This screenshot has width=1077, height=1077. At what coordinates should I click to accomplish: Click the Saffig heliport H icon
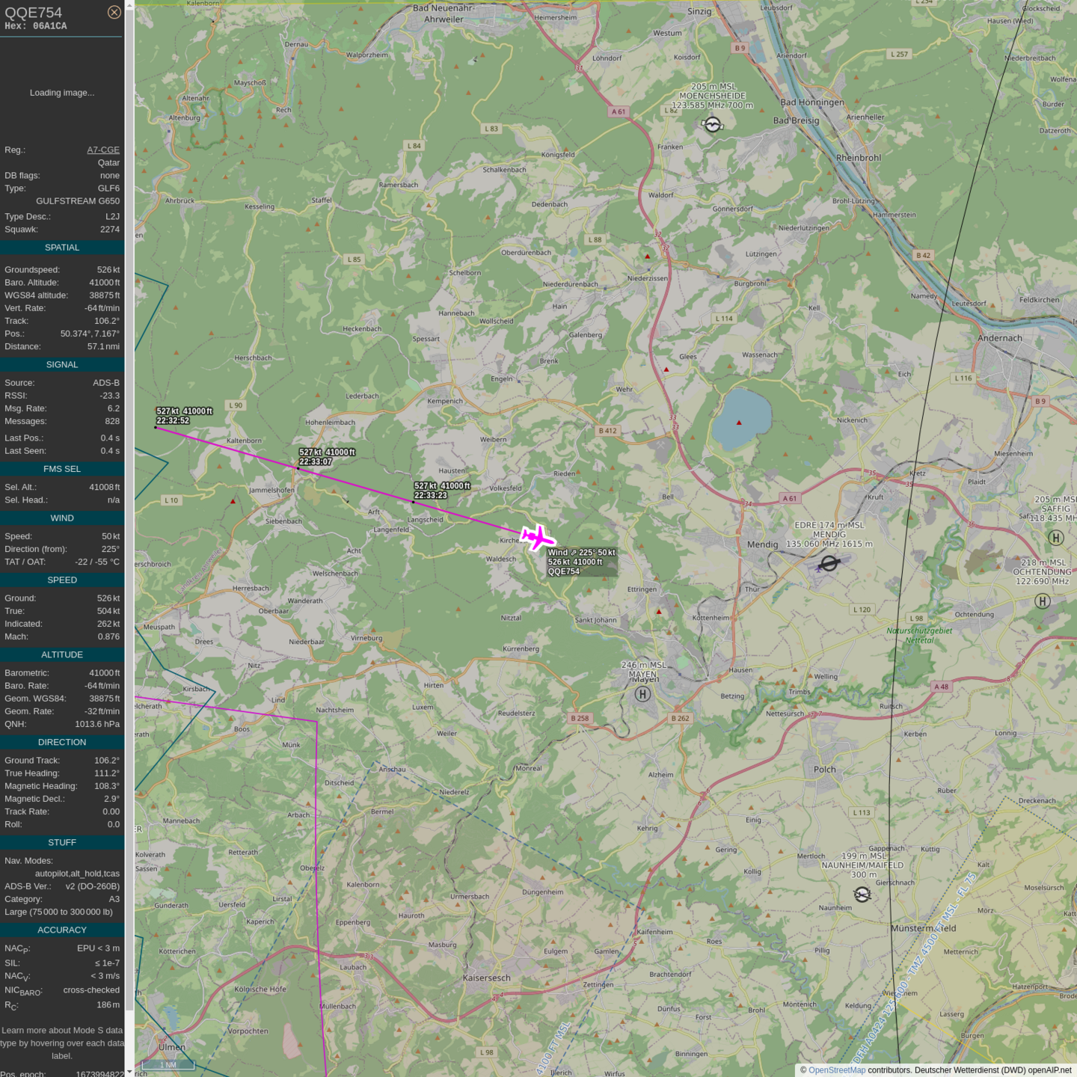(x=1055, y=538)
